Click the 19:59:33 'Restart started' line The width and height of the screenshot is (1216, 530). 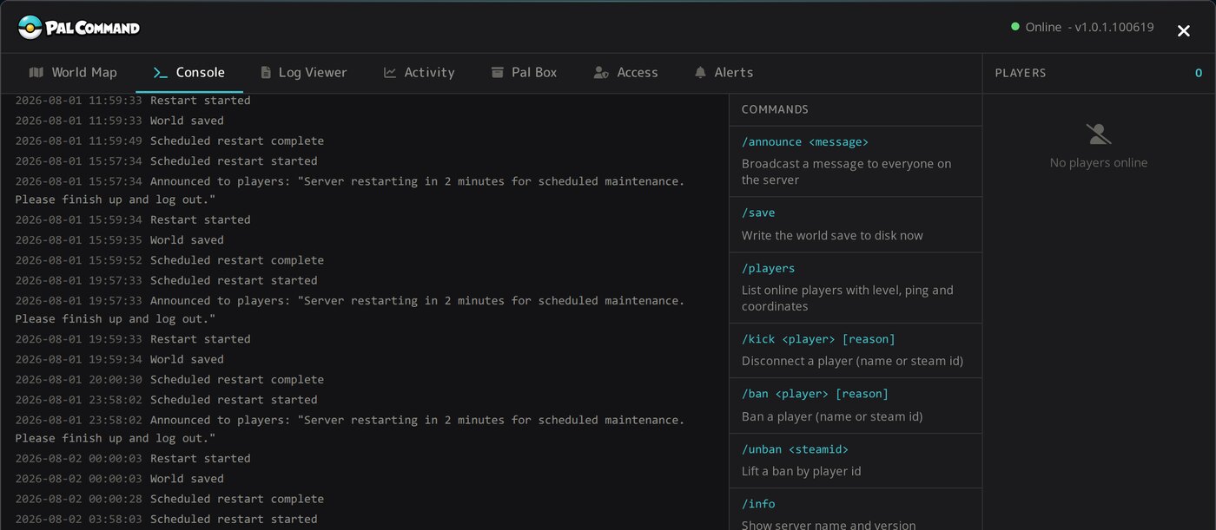click(x=133, y=339)
